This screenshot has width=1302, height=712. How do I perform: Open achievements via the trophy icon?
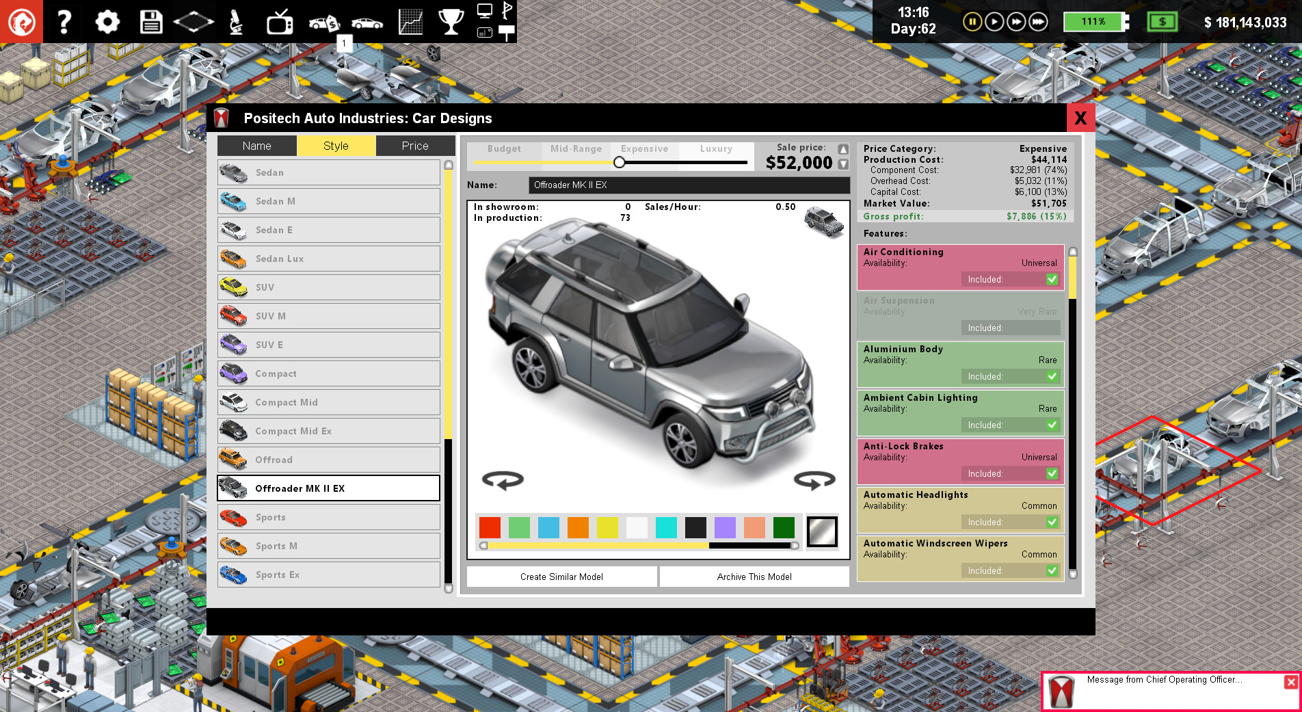pos(451,21)
